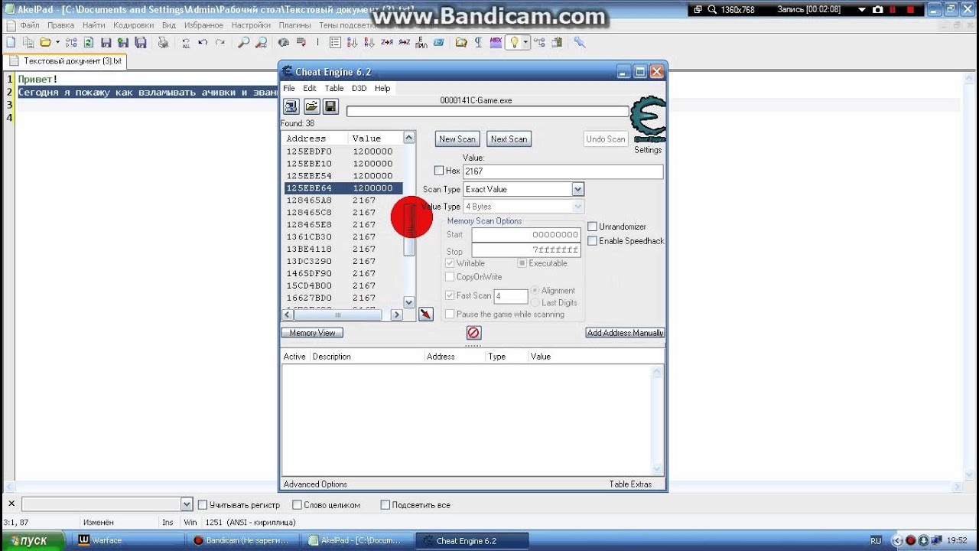
Task: Click AkelPad's find and replace icon
Action: point(261,42)
